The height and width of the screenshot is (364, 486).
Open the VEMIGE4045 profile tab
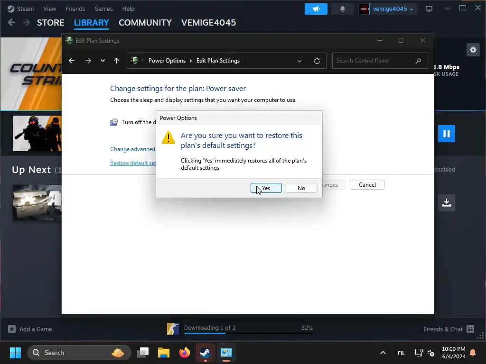pyautogui.click(x=209, y=23)
